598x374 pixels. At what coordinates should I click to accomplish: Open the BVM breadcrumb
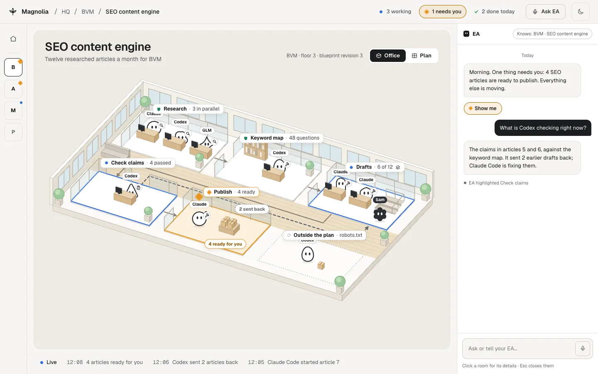pos(88,12)
